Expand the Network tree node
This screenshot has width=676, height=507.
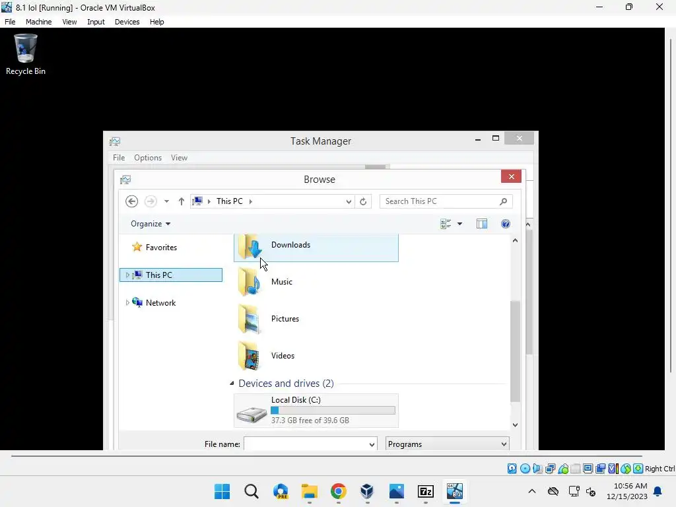coord(127,302)
